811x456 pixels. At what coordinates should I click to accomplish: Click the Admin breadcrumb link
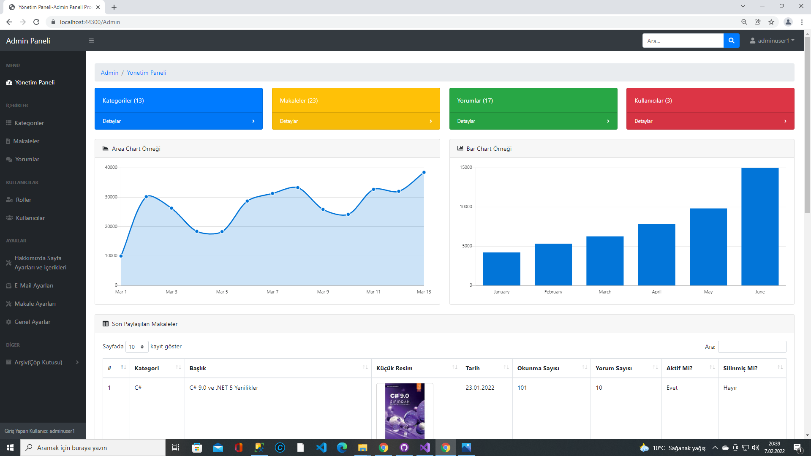(109, 73)
